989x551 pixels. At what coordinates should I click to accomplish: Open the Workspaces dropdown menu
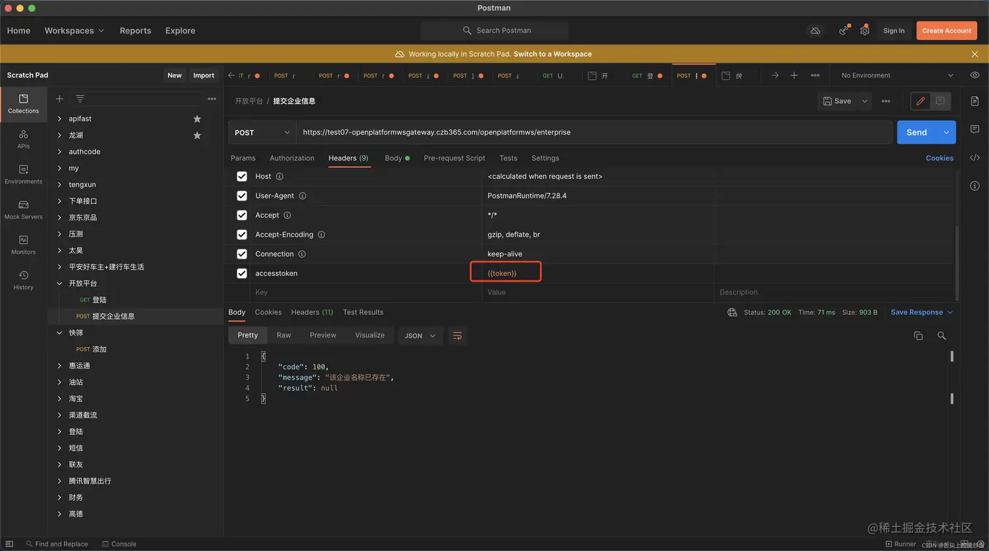tap(74, 31)
